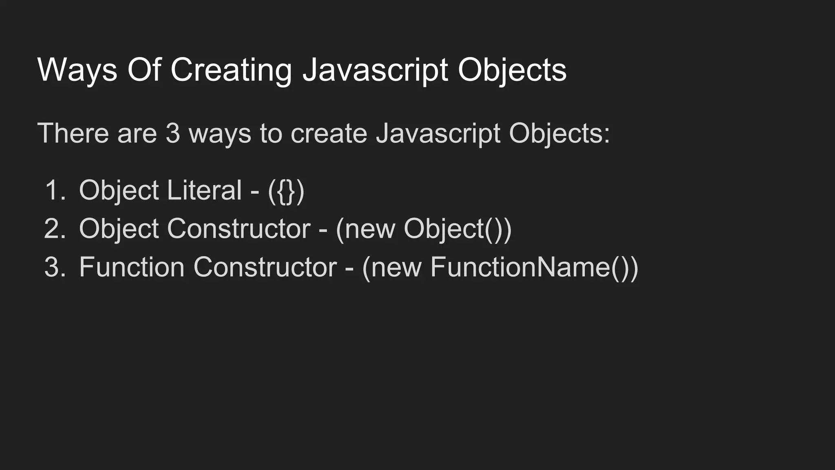Click the word 'Function' in item three
Screen dimensions: 835x470
pos(132,267)
